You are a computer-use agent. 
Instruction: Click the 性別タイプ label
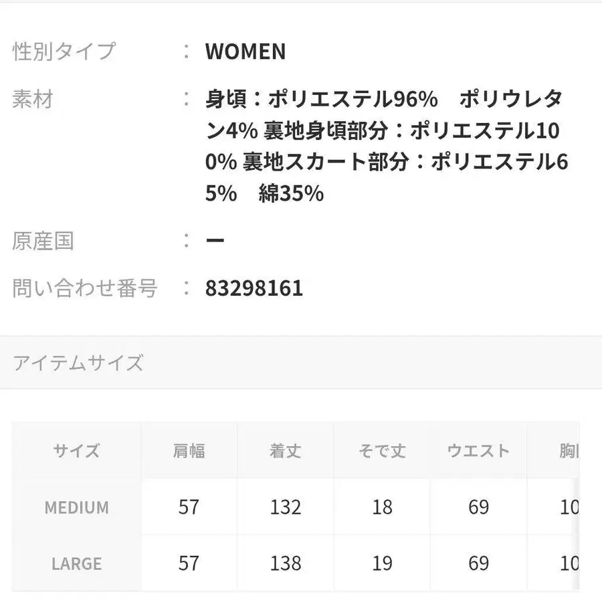tap(64, 52)
